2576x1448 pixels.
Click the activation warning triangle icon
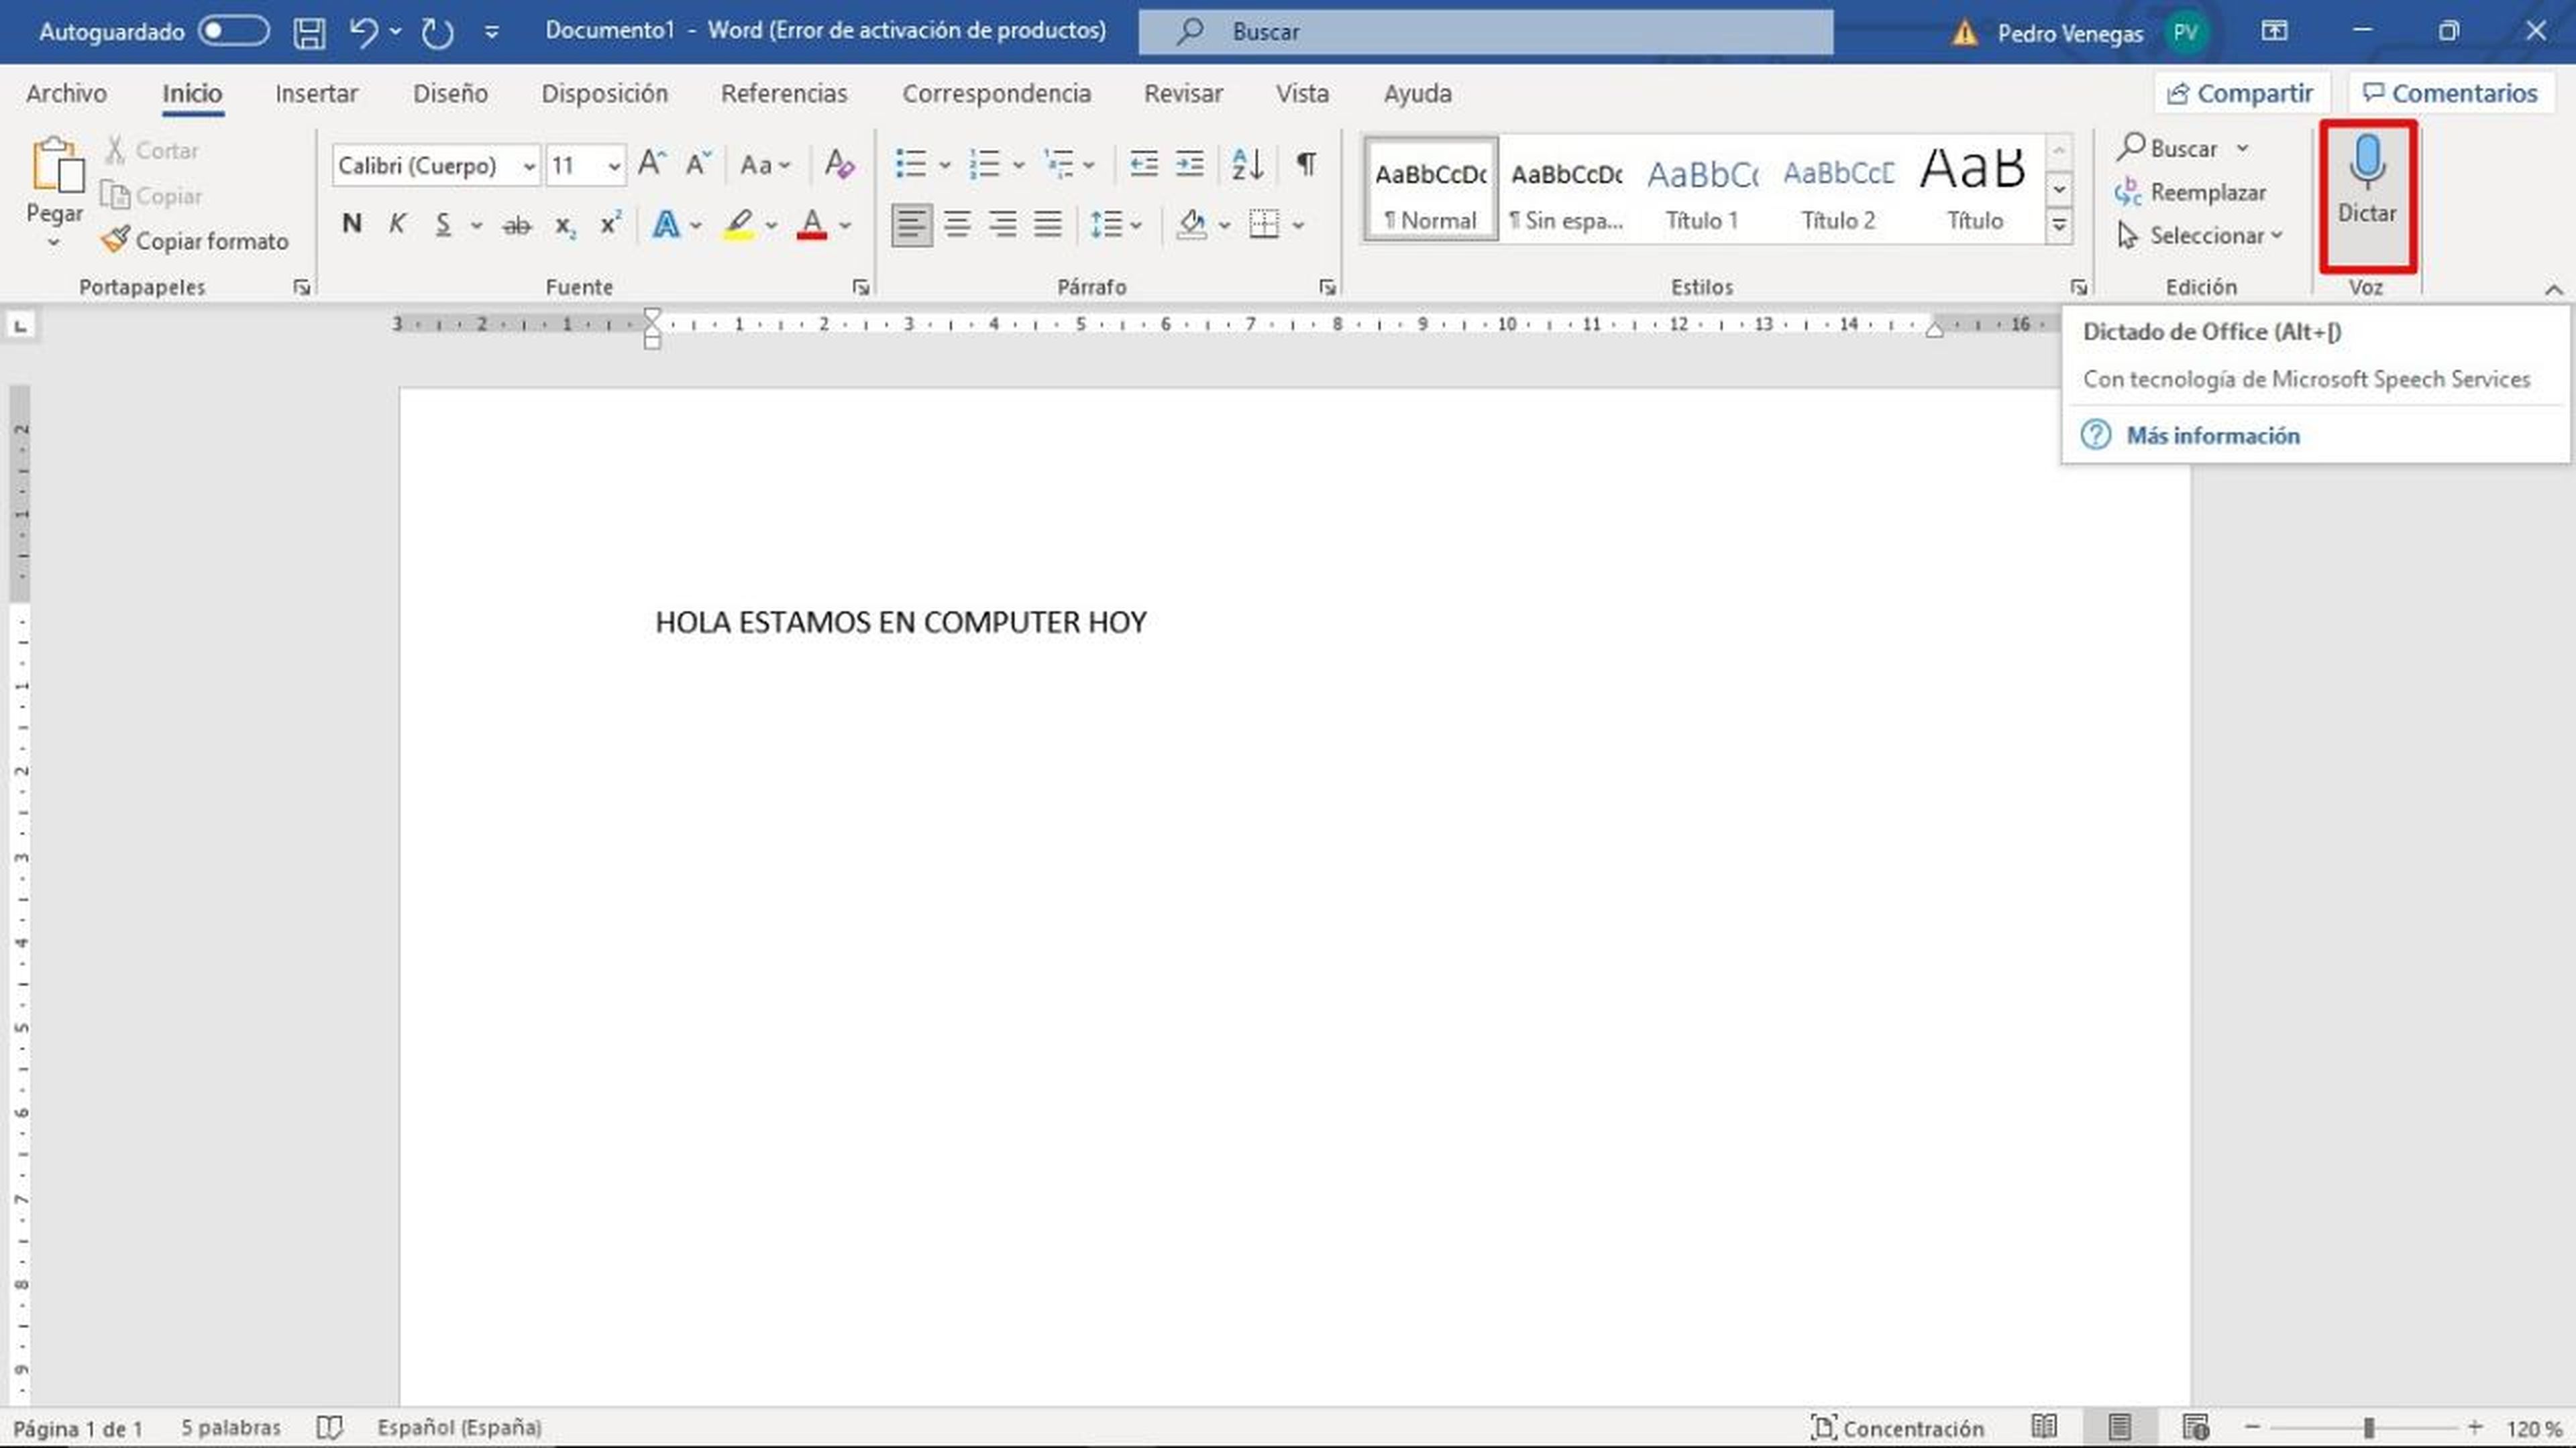coord(1964,33)
